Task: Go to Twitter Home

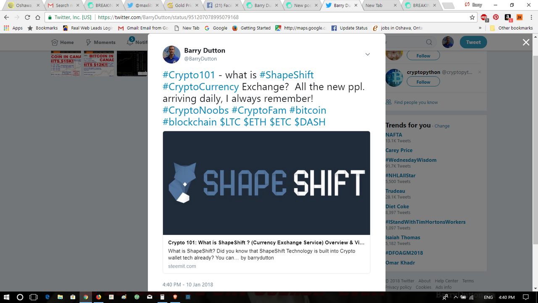Action: (x=62, y=42)
